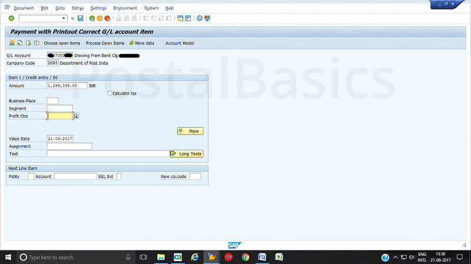The height and width of the screenshot is (264, 471).
Task: Click the blue Help question mark icon
Action: 199,18
